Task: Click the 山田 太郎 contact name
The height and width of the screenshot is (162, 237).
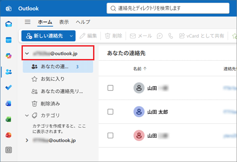Action: 158,112
